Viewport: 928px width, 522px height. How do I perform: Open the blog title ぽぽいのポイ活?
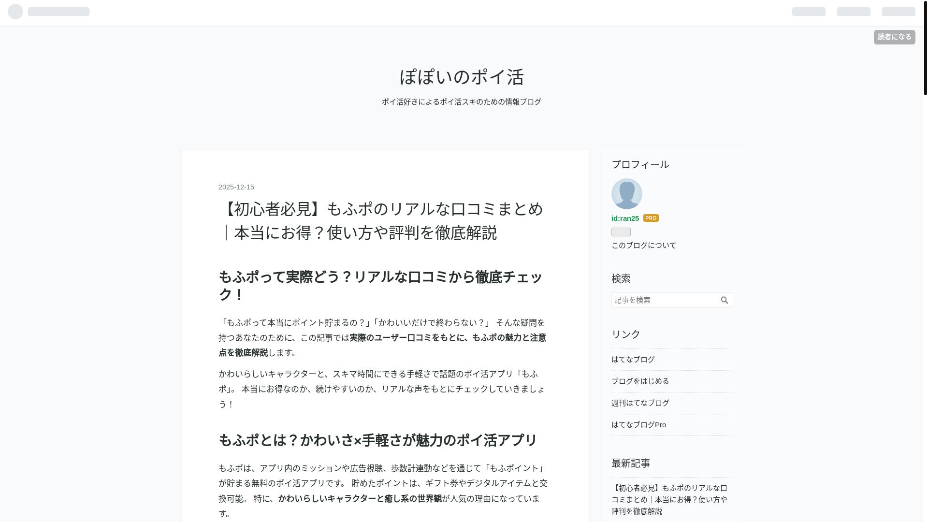point(462,77)
